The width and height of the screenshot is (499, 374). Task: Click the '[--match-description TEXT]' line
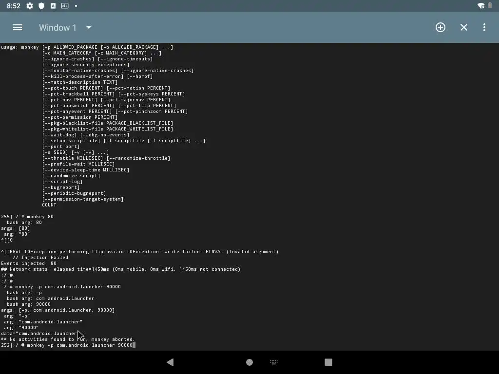click(80, 82)
